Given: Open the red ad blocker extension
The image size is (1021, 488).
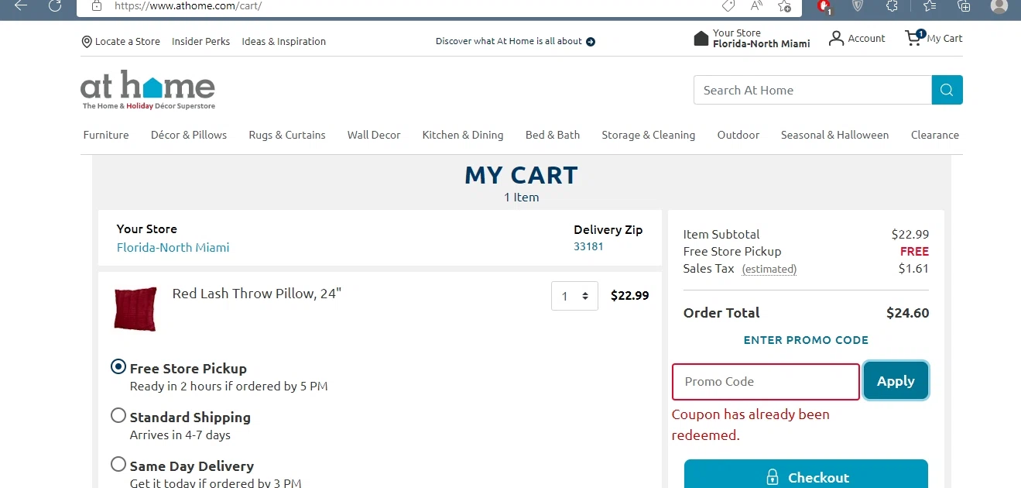Looking at the screenshot, I should [x=824, y=6].
